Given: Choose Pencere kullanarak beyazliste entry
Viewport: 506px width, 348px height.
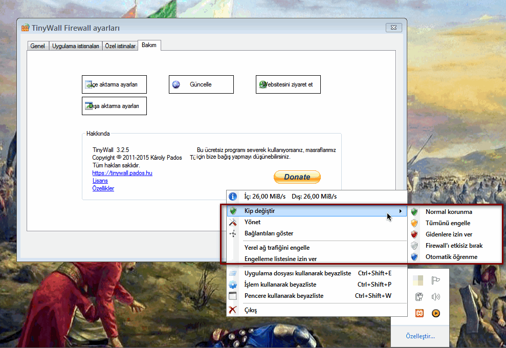Looking at the screenshot, I should click(x=317, y=296).
